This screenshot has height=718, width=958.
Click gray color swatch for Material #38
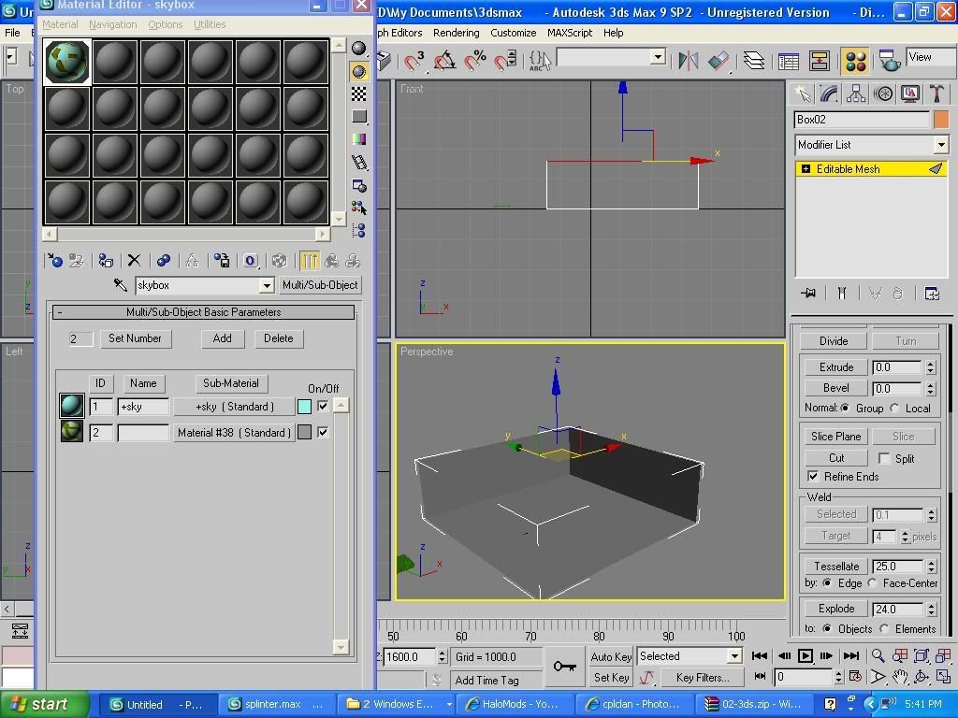tap(304, 432)
